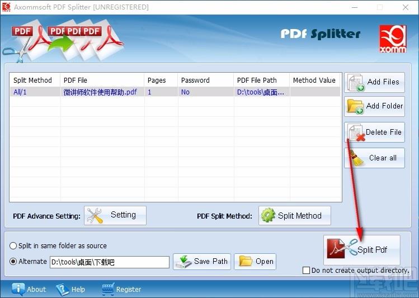The image size is (419, 298).
Task: Minimize the PDF Splitter window
Action: point(355,7)
